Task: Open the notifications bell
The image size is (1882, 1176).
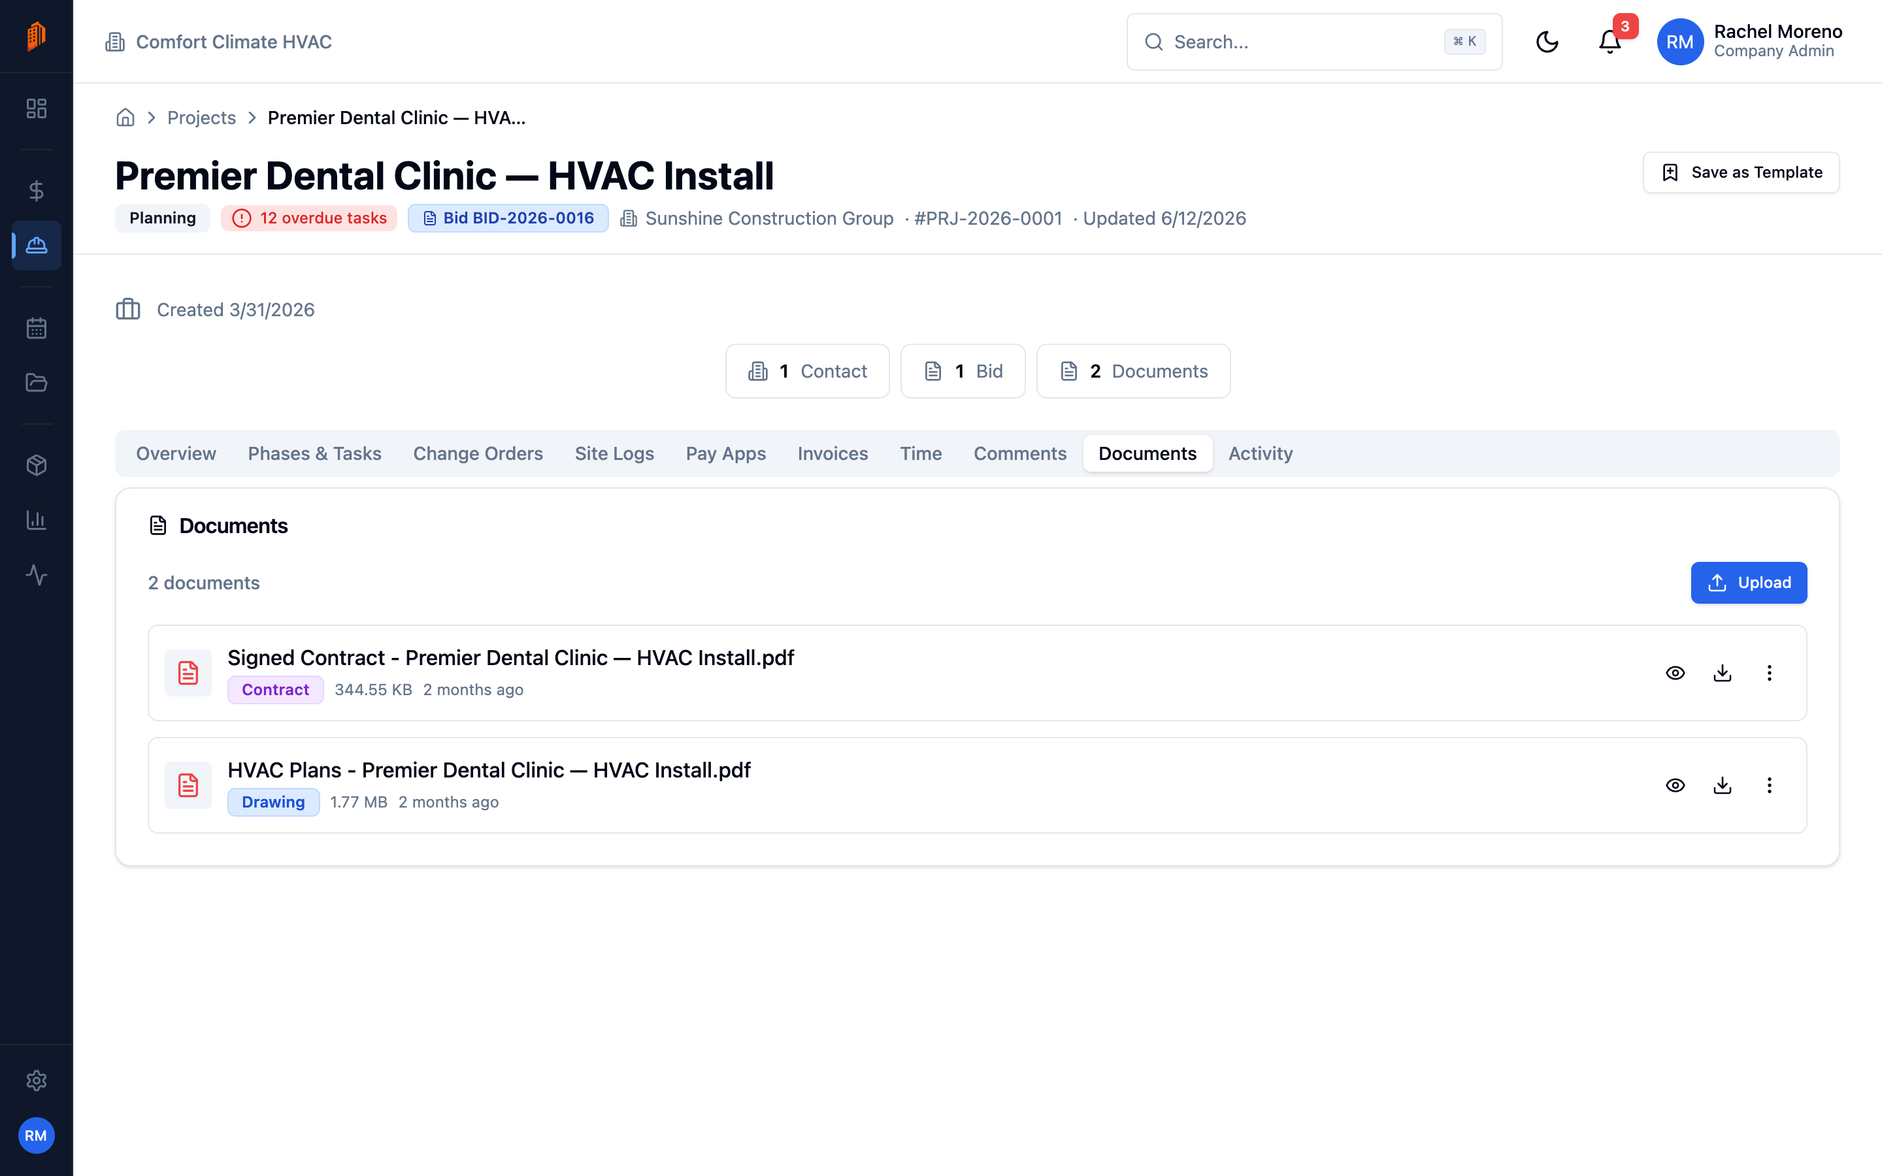Action: click(1610, 42)
